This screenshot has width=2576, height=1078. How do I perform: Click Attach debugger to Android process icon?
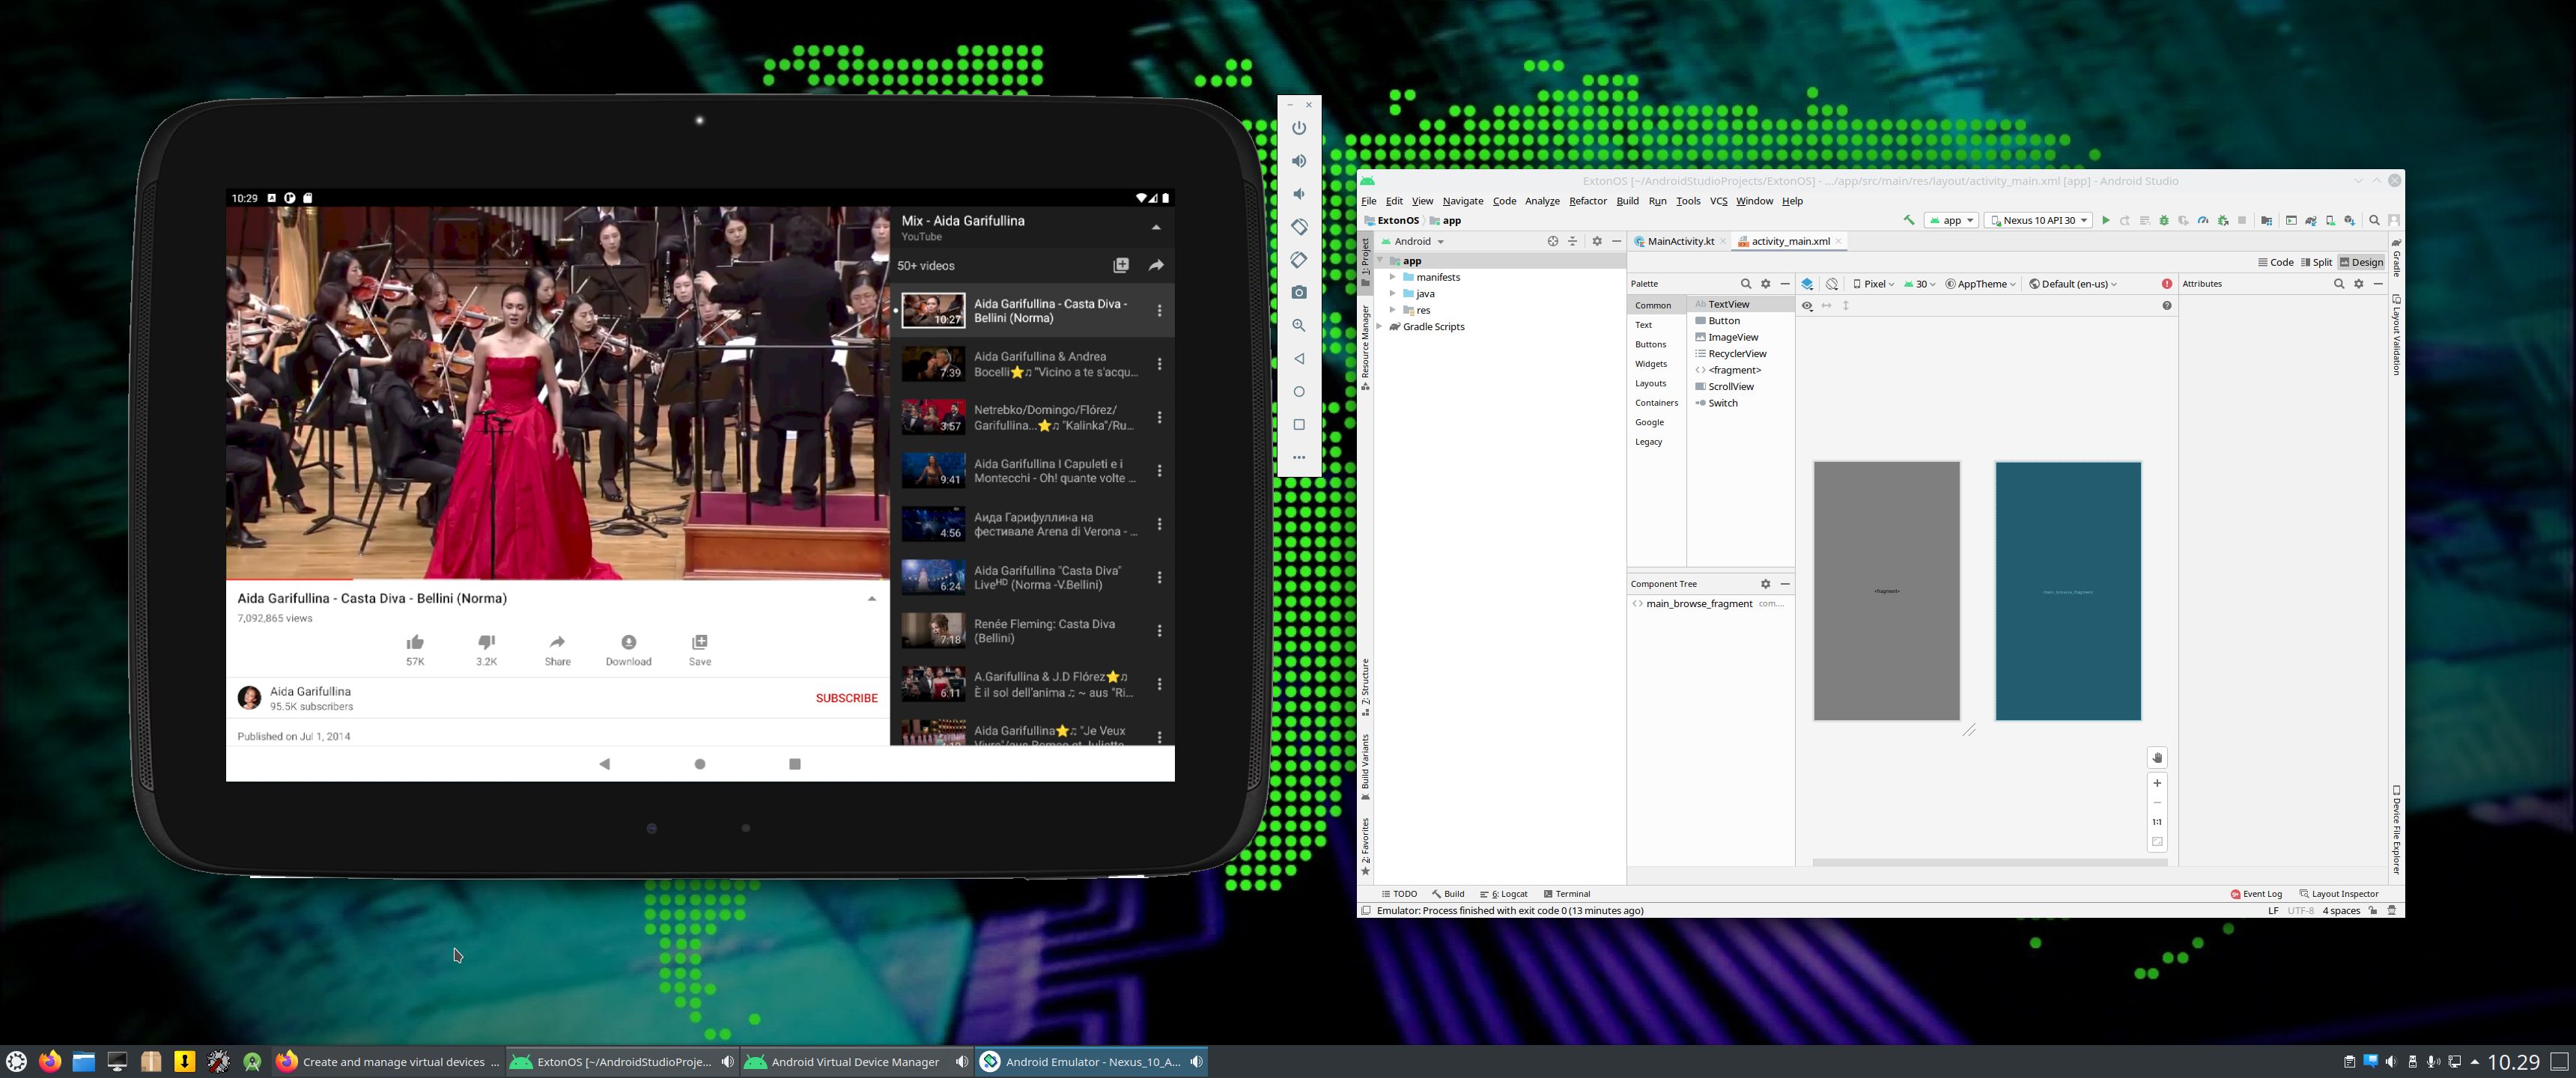(x=2223, y=220)
